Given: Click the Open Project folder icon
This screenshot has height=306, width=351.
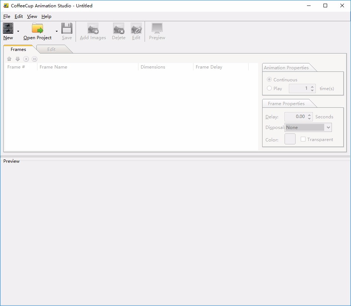Looking at the screenshot, I should click(37, 28).
